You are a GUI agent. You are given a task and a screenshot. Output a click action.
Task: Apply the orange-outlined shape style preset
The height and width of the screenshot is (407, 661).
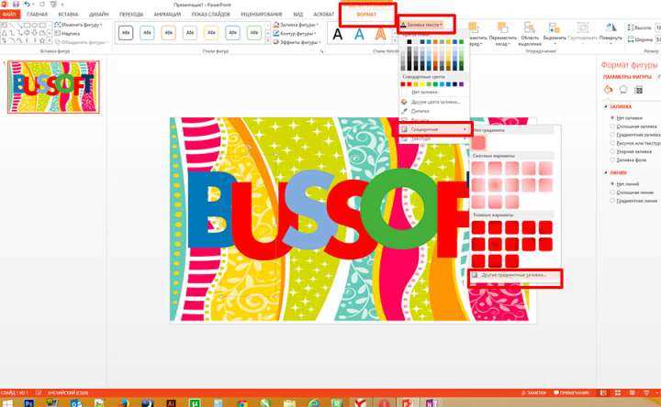pyautogui.click(x=169, y=33)
